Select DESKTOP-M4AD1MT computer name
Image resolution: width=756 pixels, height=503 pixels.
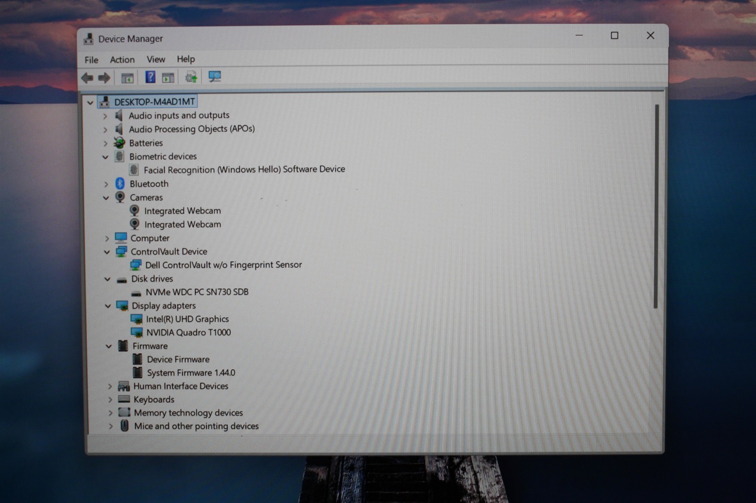pyautogui.click(x=154, y=102)
